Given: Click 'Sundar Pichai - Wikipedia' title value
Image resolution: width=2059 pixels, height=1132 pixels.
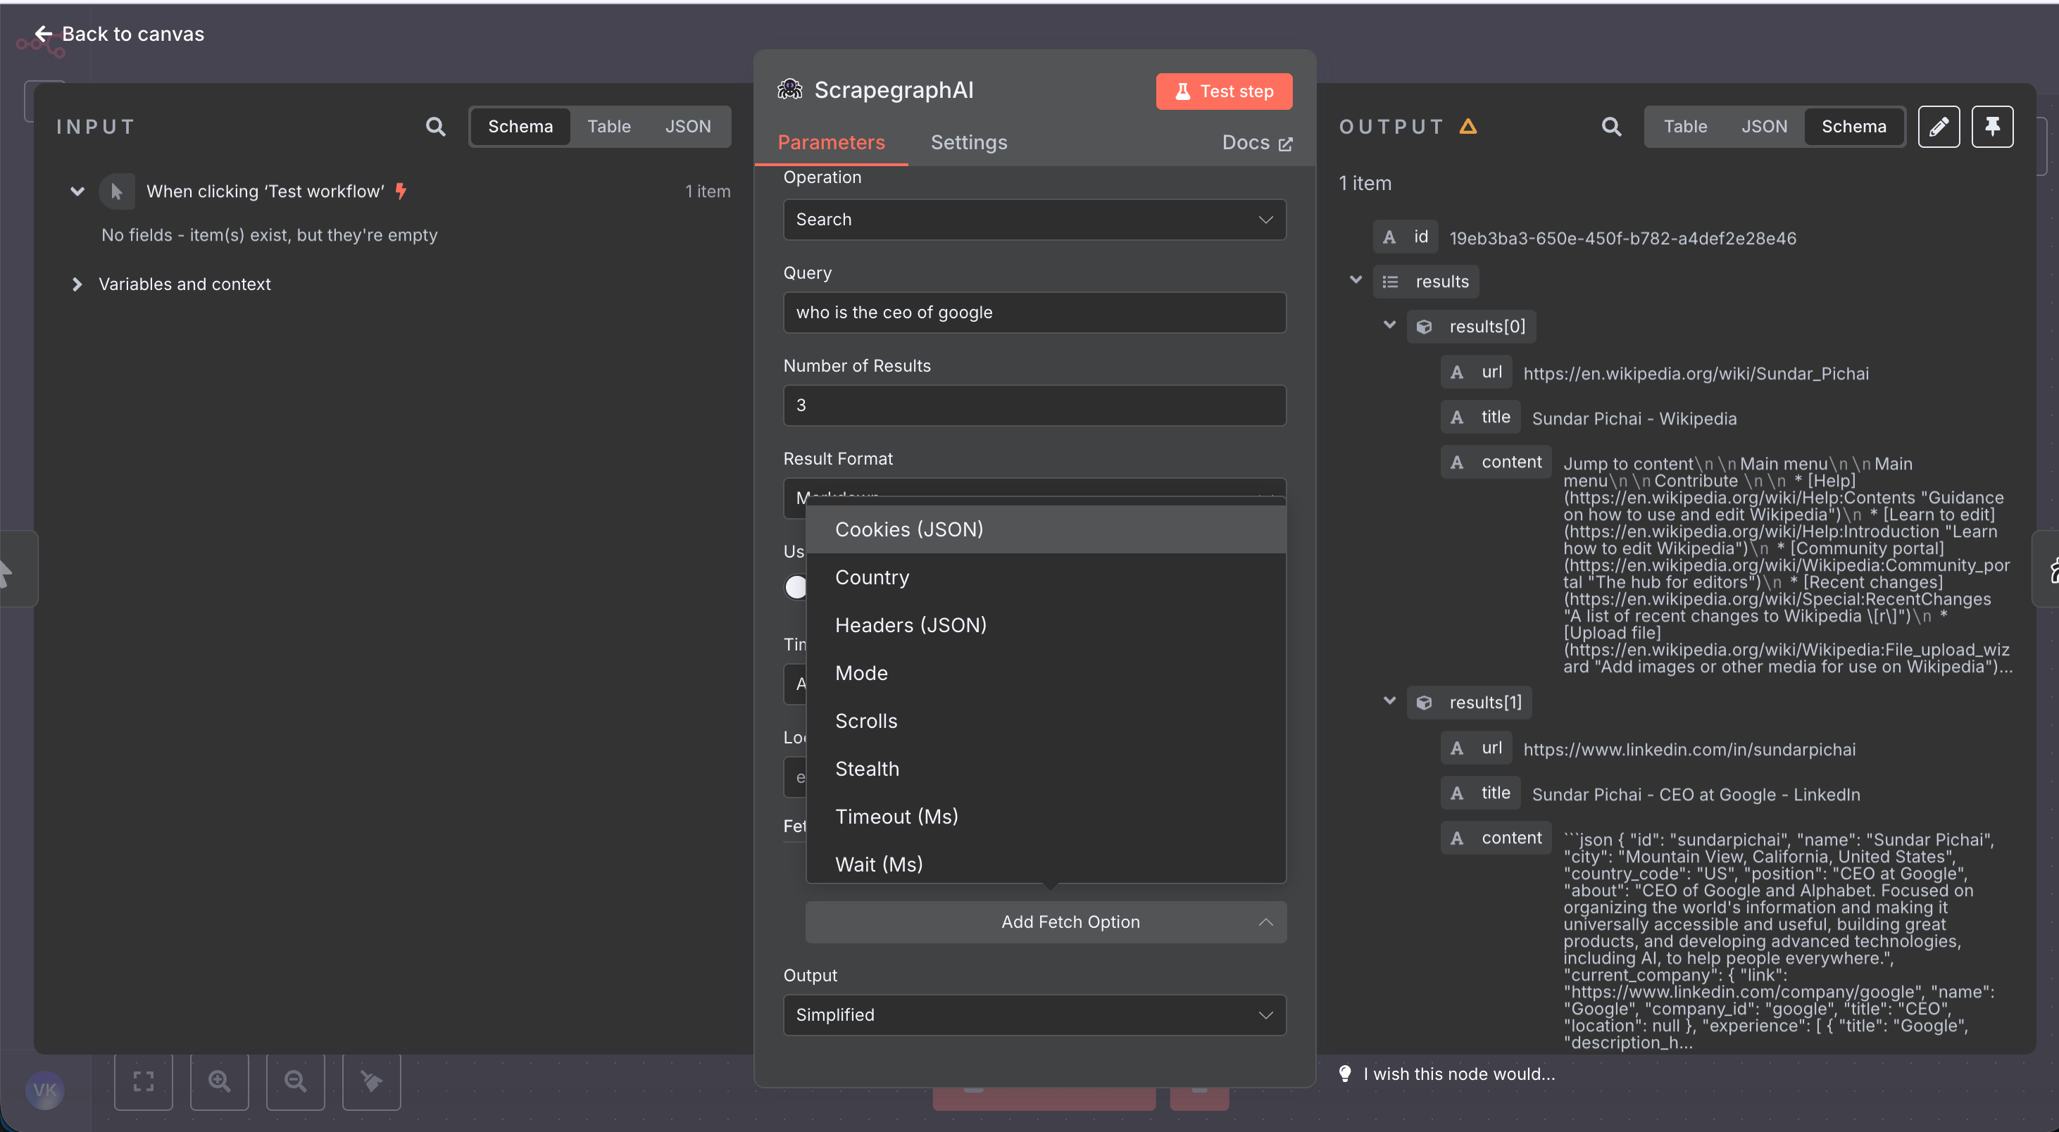Looking at the screenshot, I should pyautogui.click(x=1634, y=419).
